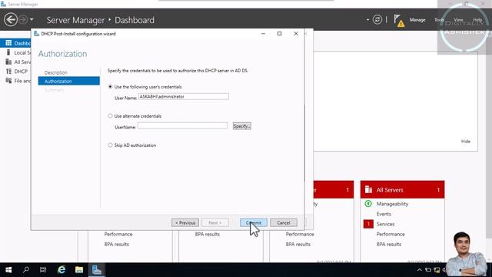Open the Tools menu
492x277 pixels.
(x=439, y=20)
